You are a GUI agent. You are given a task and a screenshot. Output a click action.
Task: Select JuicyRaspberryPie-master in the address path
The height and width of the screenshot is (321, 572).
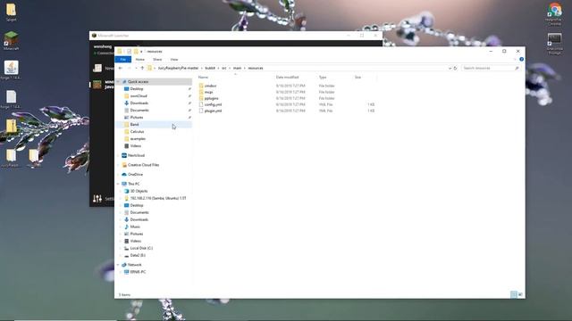[178, 68]
